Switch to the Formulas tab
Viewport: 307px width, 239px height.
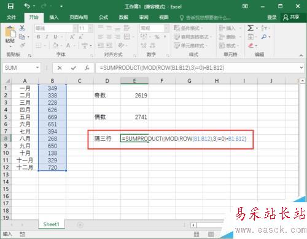tap(103, 17)
